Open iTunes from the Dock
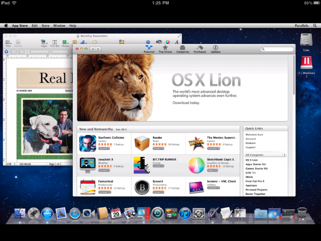Viewport: 321px width, 241px height. (x=185, y=213)
